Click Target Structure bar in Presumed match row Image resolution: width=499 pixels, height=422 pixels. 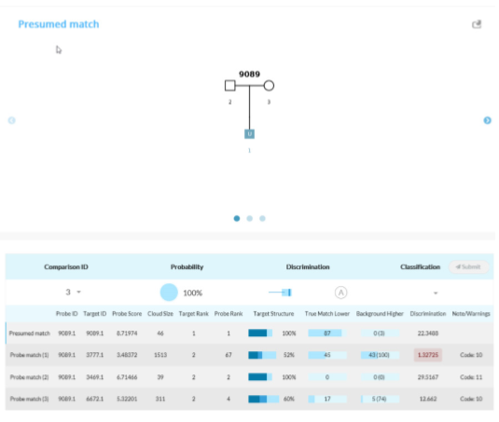pyautogui.click(x=260, y=333)
